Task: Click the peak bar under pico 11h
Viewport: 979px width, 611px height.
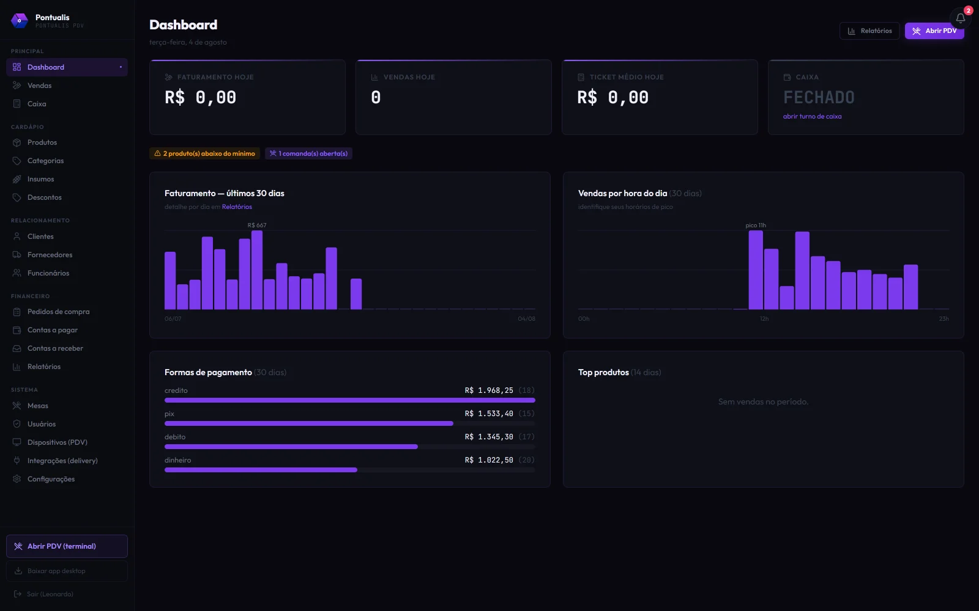Action: (756, 270)
